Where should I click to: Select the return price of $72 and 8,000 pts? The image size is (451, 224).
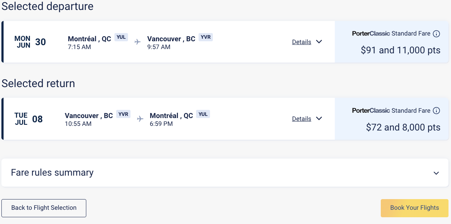coord(403,127)
